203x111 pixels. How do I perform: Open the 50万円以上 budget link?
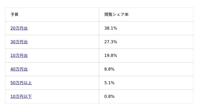(x=21, y=83)
